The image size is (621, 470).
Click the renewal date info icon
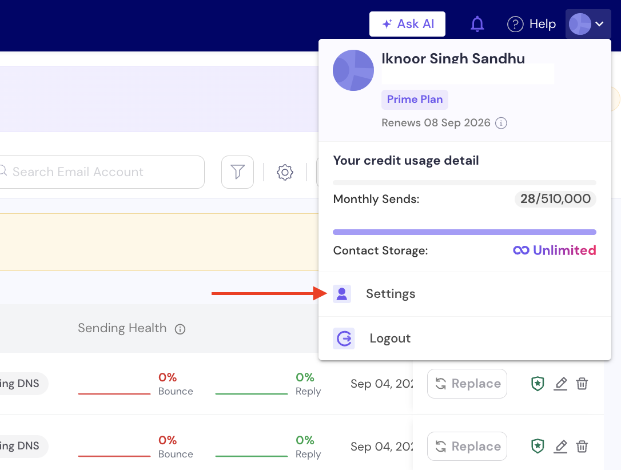coord(501,123)
